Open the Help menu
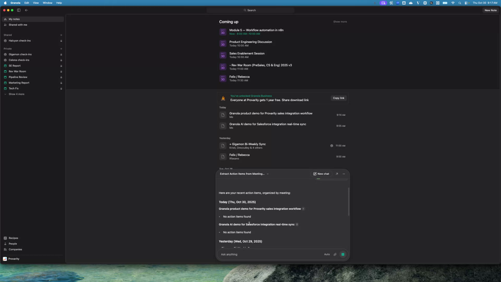Screen dimensions: 501x282 tap(59, 3)
